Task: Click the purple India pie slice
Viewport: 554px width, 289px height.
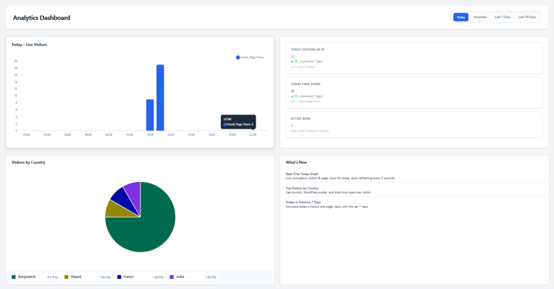Action: pyautogui.click(x=133, y=189)
